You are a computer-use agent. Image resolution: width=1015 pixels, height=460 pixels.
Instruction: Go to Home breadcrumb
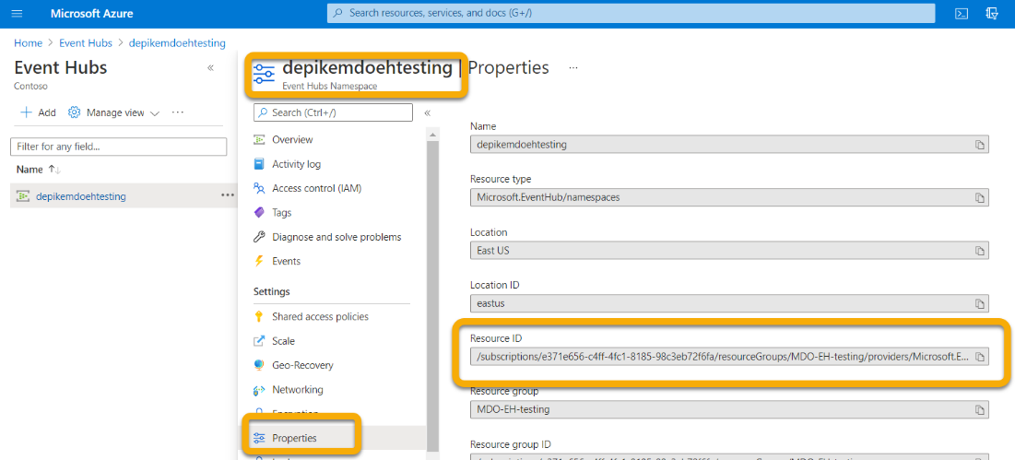28,43
